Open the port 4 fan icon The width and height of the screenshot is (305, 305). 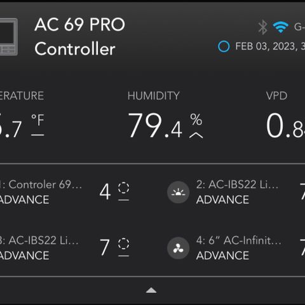[178, 248]
